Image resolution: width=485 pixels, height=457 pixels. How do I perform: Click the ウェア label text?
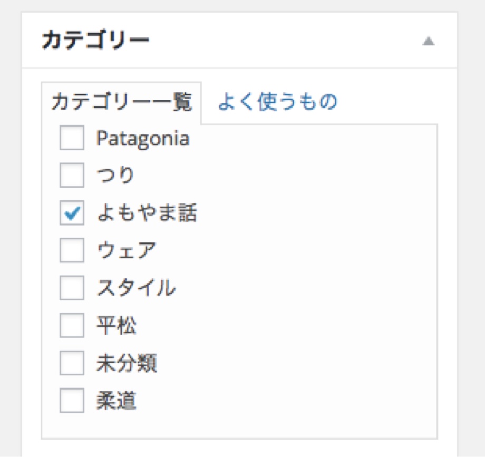pos(126,250)
